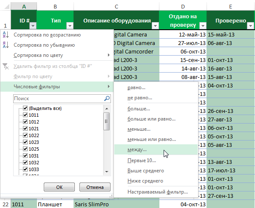This screenshot has height=208, width=255.
Task: Click cell with date 06-окт-13 in column D
Action: click(x=183, y=51)
